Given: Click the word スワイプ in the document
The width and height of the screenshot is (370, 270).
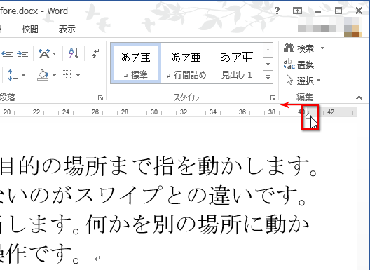Looking at the screenshot, I should click(119, 195).
